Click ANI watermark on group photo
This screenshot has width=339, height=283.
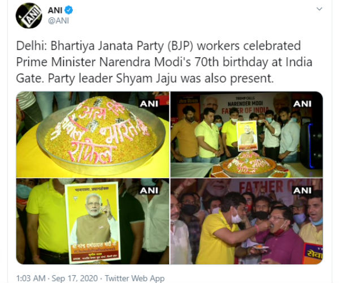[x=302, y=104]
